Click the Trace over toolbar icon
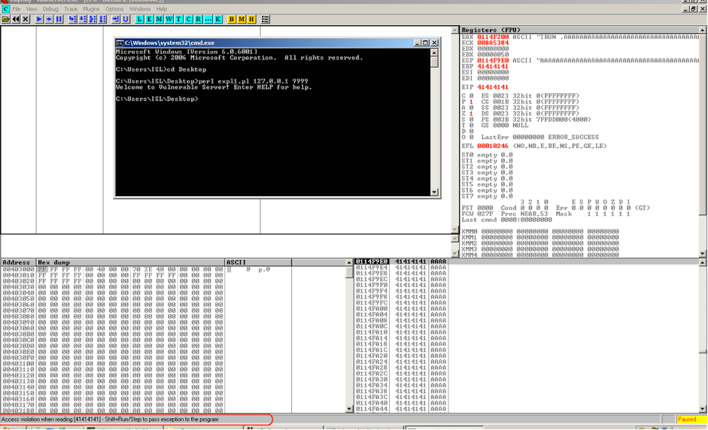Viewport: 708px width, 430px height. (x=102, y=20)
